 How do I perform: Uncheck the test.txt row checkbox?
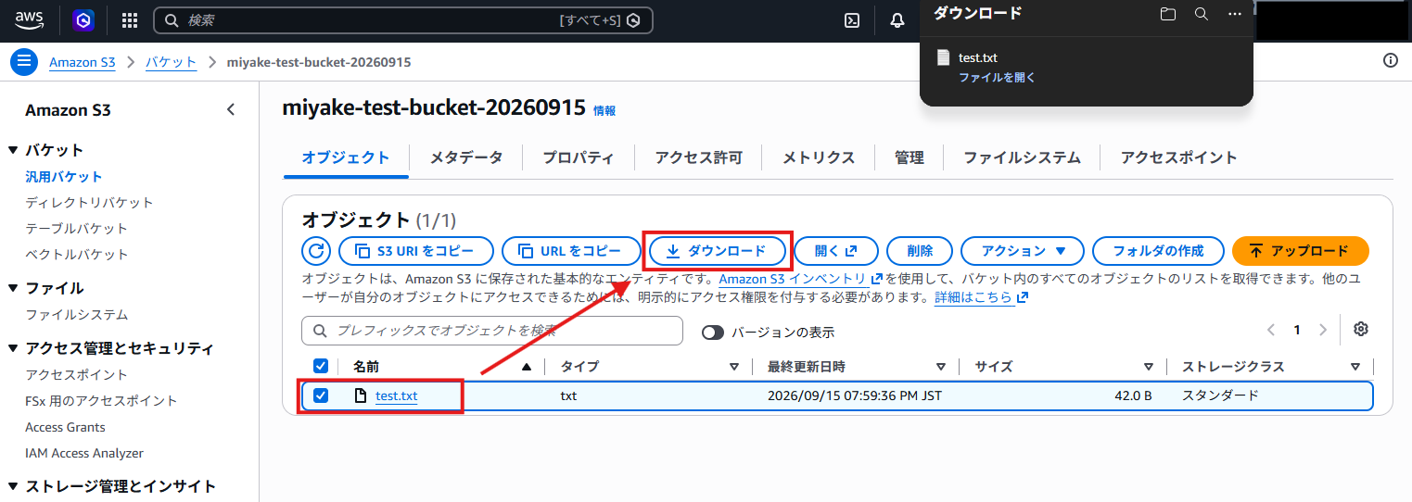[x=321, y=395]
